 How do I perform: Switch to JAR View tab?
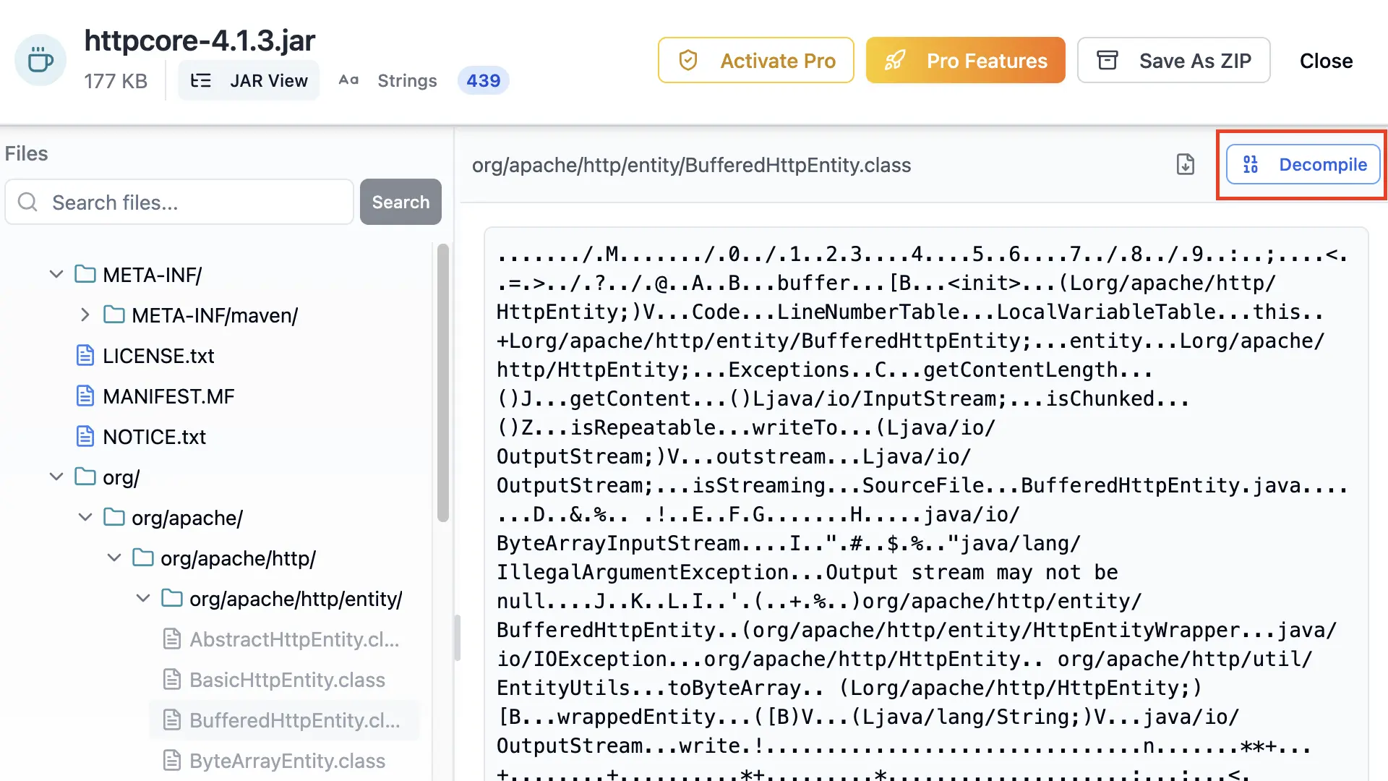coord(249,81)
